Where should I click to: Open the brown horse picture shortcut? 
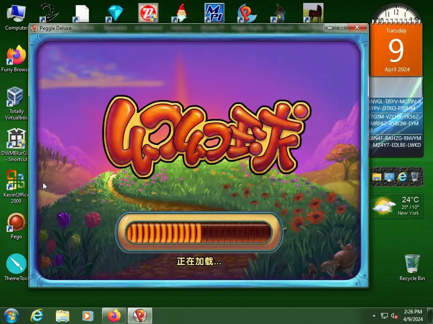(x=313, y=13)
